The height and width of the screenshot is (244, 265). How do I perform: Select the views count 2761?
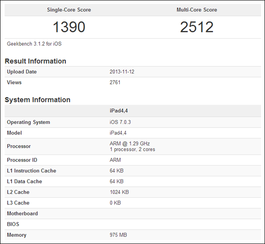115,82
